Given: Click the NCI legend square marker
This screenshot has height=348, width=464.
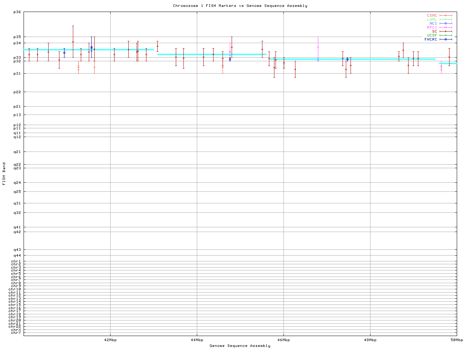Looking at the screenshot, I should (x=446, y=24).
